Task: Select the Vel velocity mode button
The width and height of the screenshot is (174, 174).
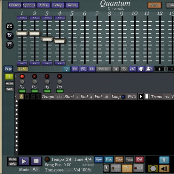Action: (75, 69)
